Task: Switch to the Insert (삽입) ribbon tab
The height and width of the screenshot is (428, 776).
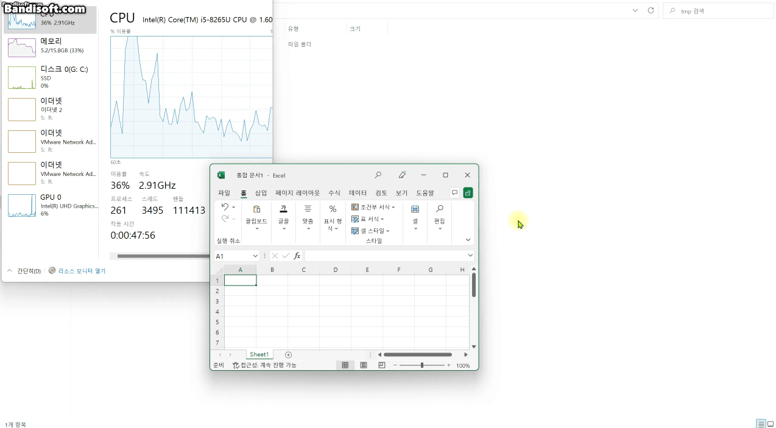Action: point(261,193)
